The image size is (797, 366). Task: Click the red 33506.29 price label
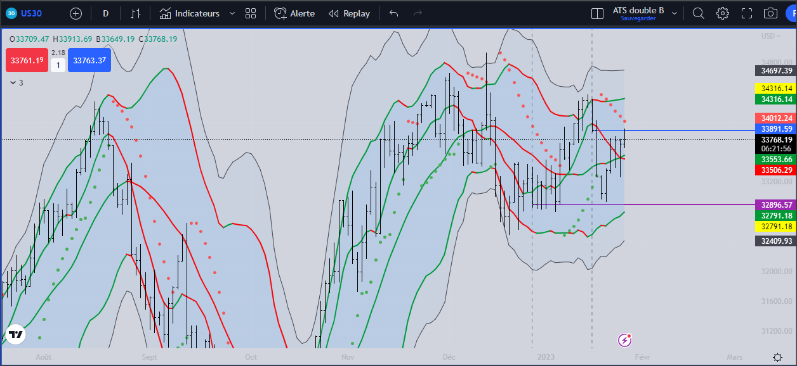click(x=775, y=170)
